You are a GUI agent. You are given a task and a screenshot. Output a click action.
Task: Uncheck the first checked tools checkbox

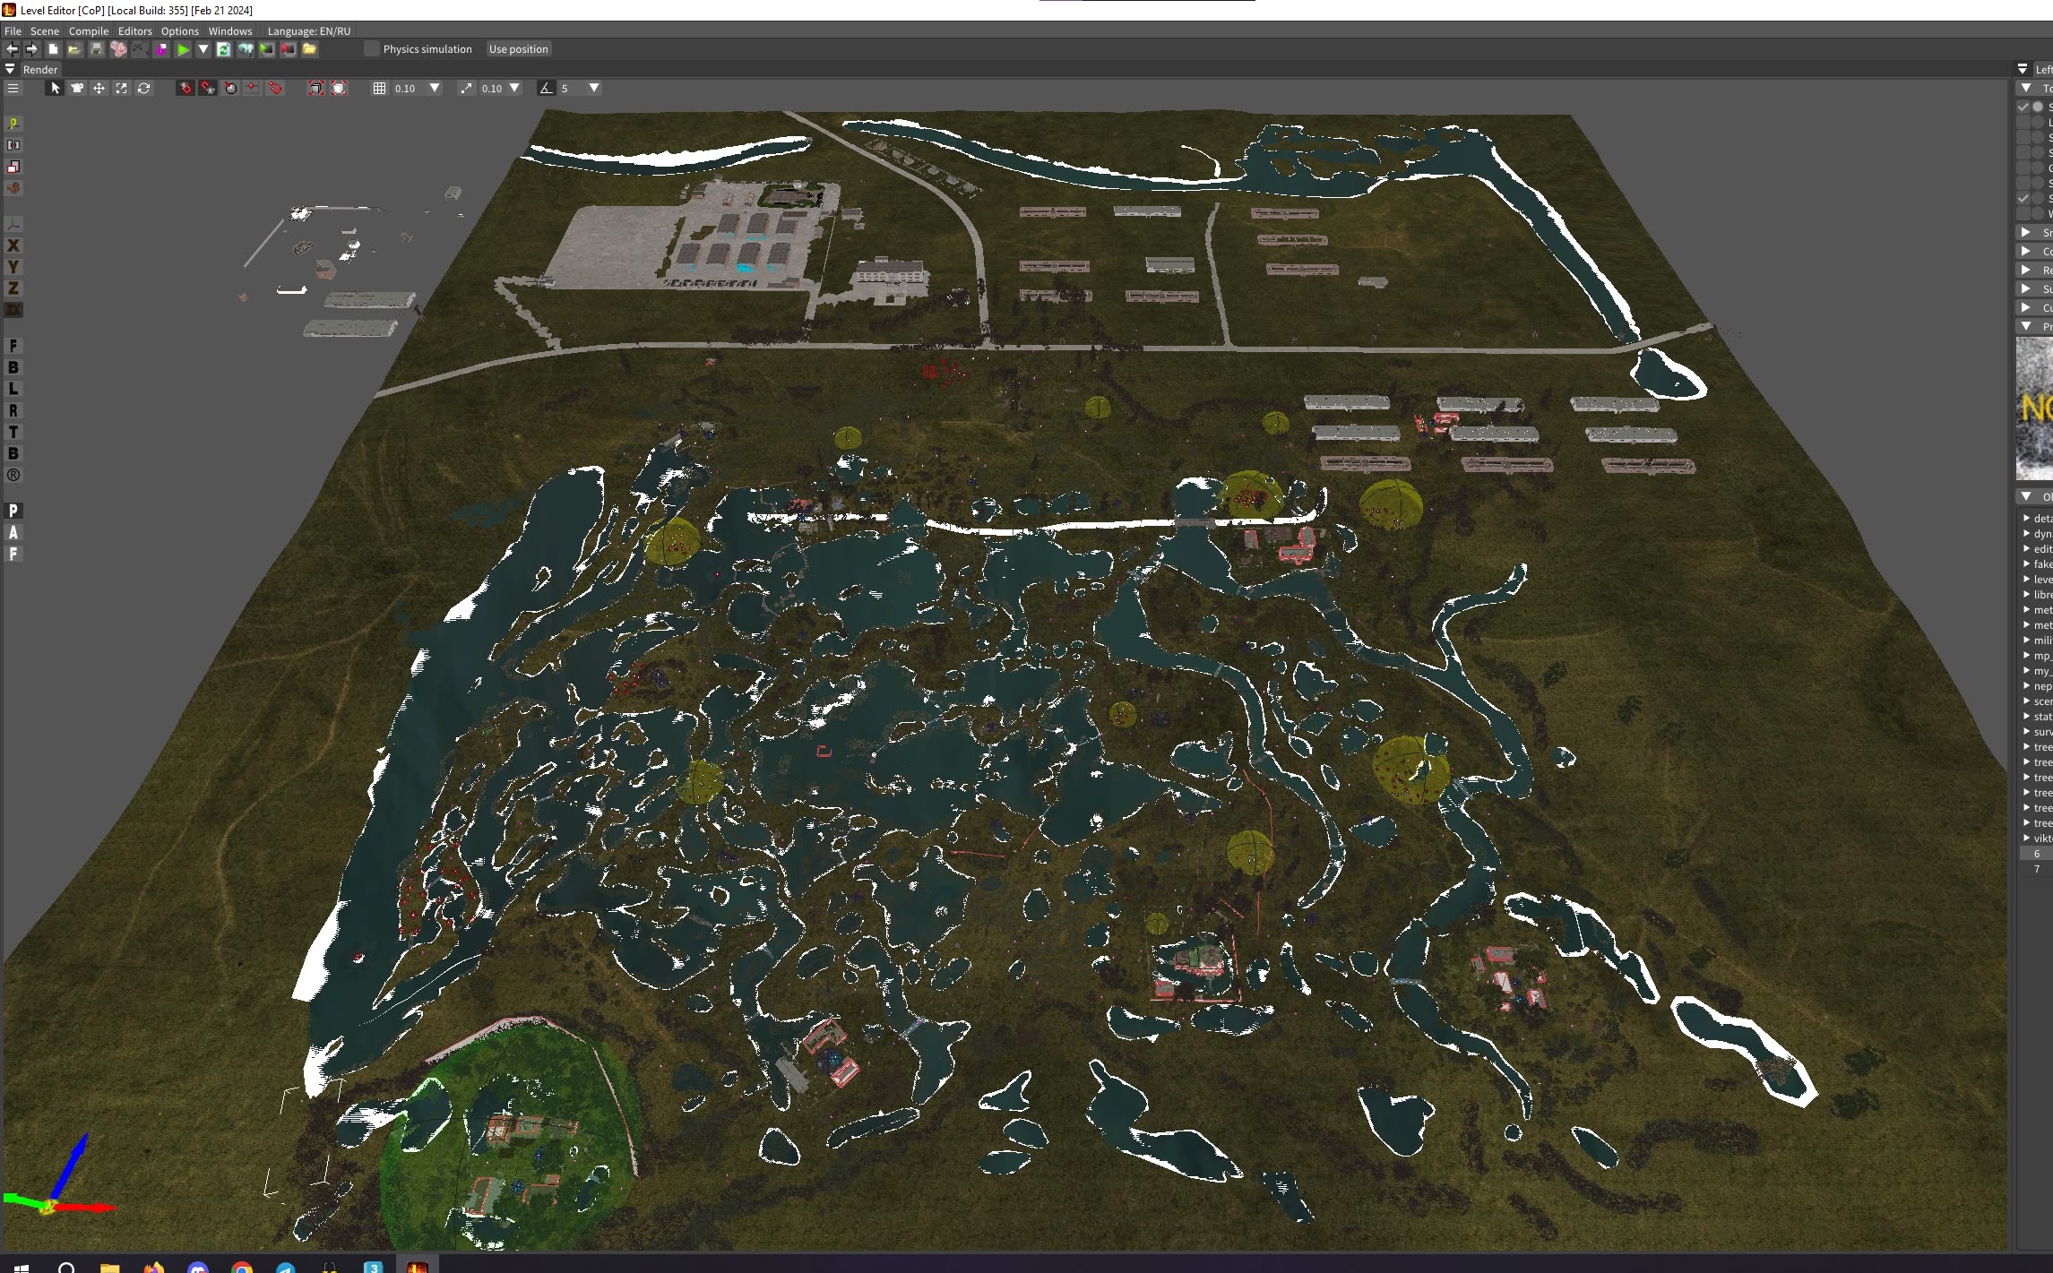pos(2023,107)
